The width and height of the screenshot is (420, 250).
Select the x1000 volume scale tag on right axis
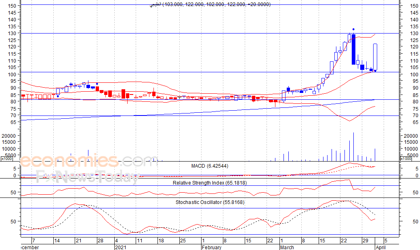[x=405, y=159]
